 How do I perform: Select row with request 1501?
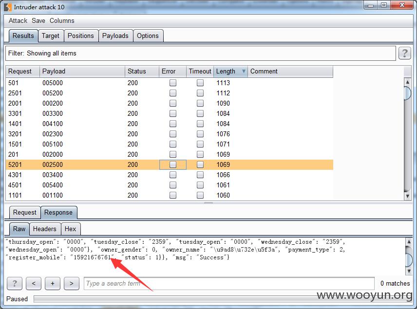click(170, 144)
